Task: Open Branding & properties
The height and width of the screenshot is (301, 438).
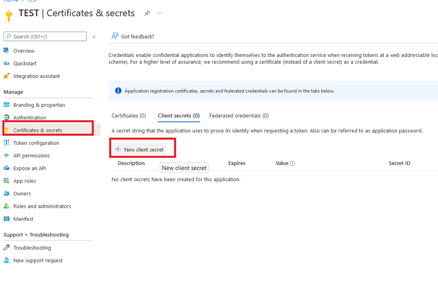Action: (x=39, y=105)
